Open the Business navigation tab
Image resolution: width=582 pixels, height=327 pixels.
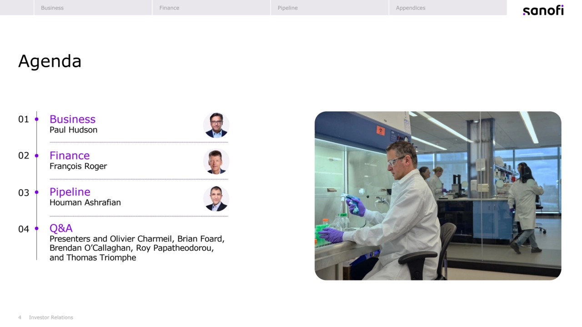pos(93,8)
